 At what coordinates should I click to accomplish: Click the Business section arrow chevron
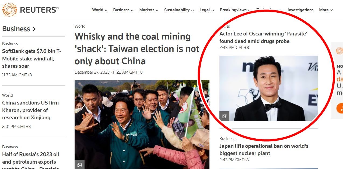click(34, 29)
